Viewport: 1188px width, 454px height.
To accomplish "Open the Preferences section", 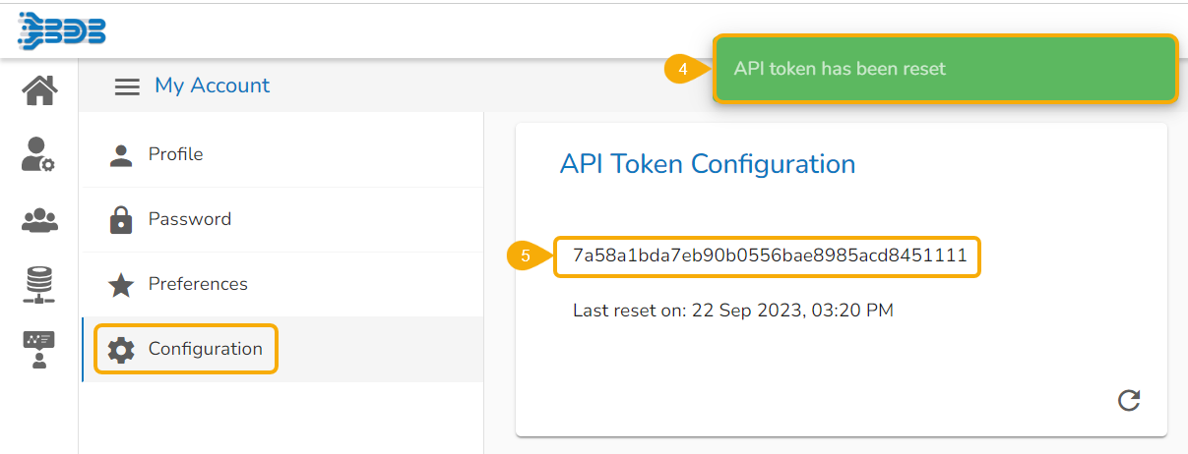I will pyautogui.click(x=198, y=284).
